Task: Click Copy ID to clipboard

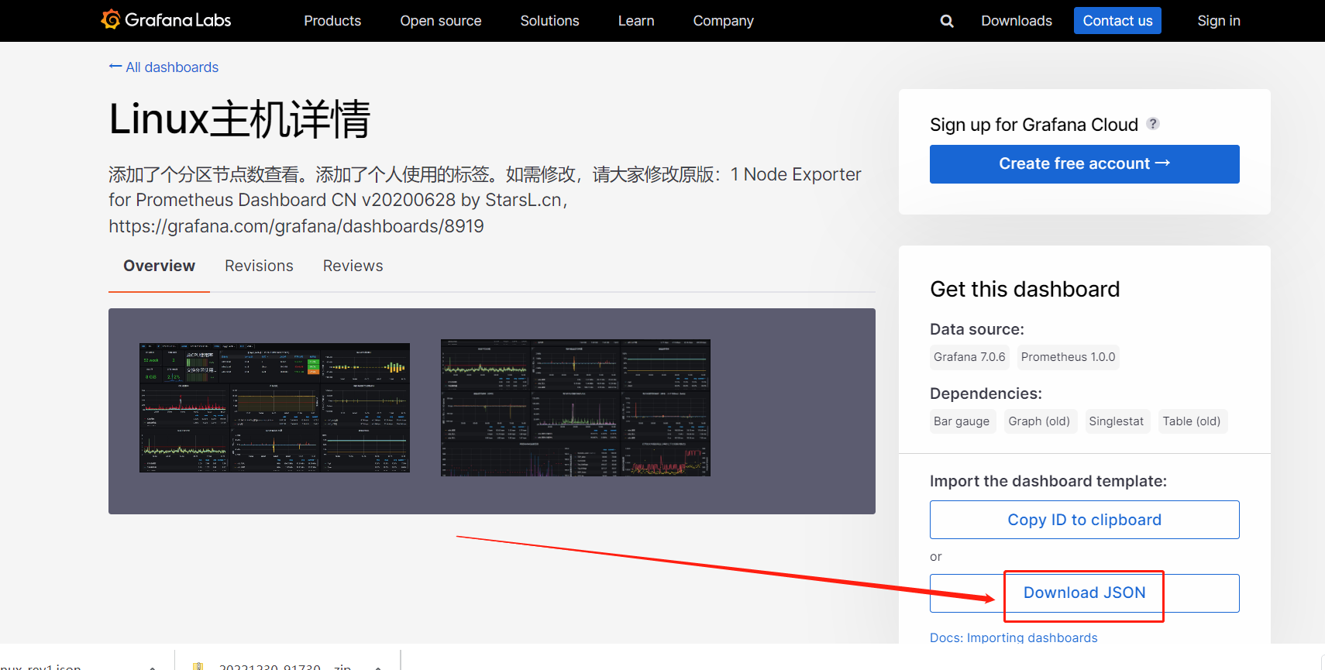Action: pos(1084,520)
